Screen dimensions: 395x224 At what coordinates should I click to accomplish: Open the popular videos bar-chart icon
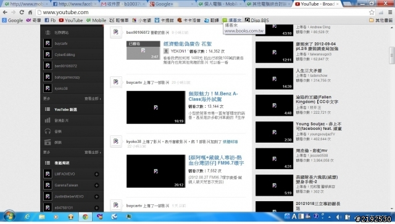(48, 121)
